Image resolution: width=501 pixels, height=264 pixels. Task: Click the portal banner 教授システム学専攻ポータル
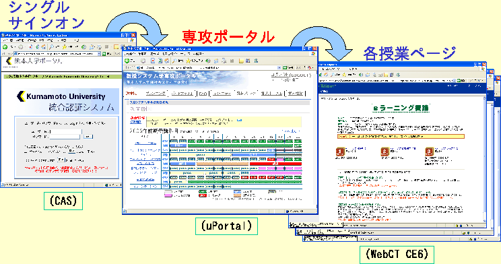pos(161,76)
